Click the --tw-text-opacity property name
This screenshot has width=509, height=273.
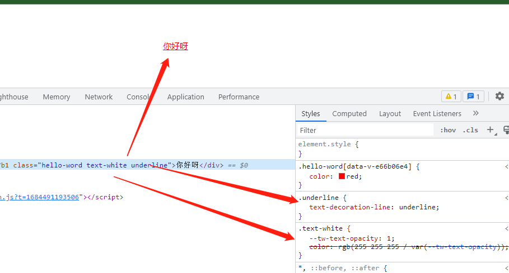[343, 238]
